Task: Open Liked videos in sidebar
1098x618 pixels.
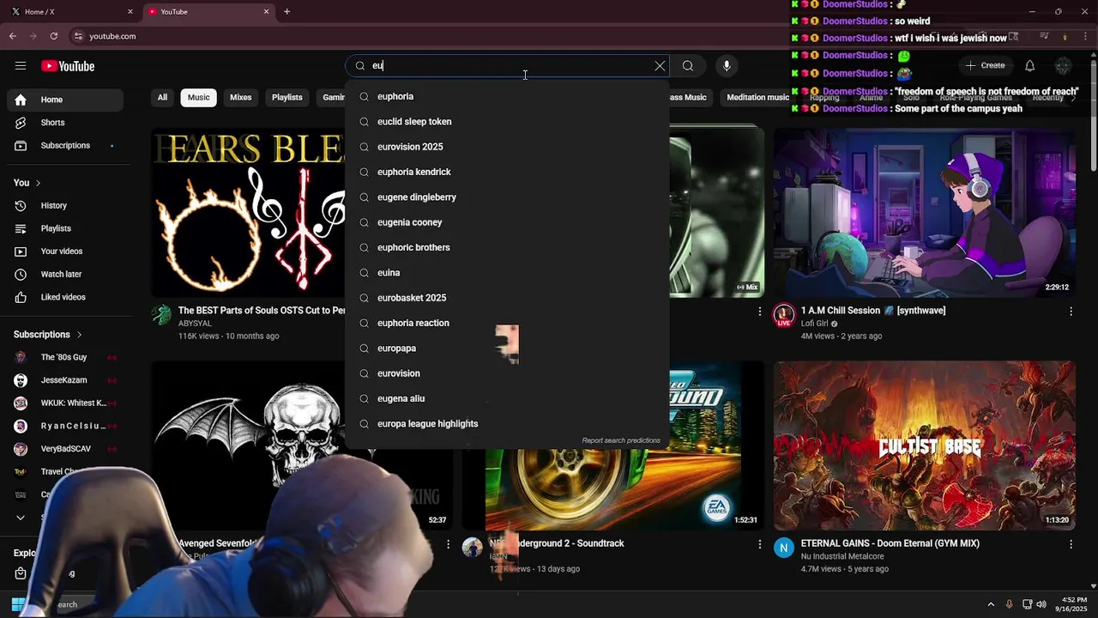Action: click(x=65, y=298)
